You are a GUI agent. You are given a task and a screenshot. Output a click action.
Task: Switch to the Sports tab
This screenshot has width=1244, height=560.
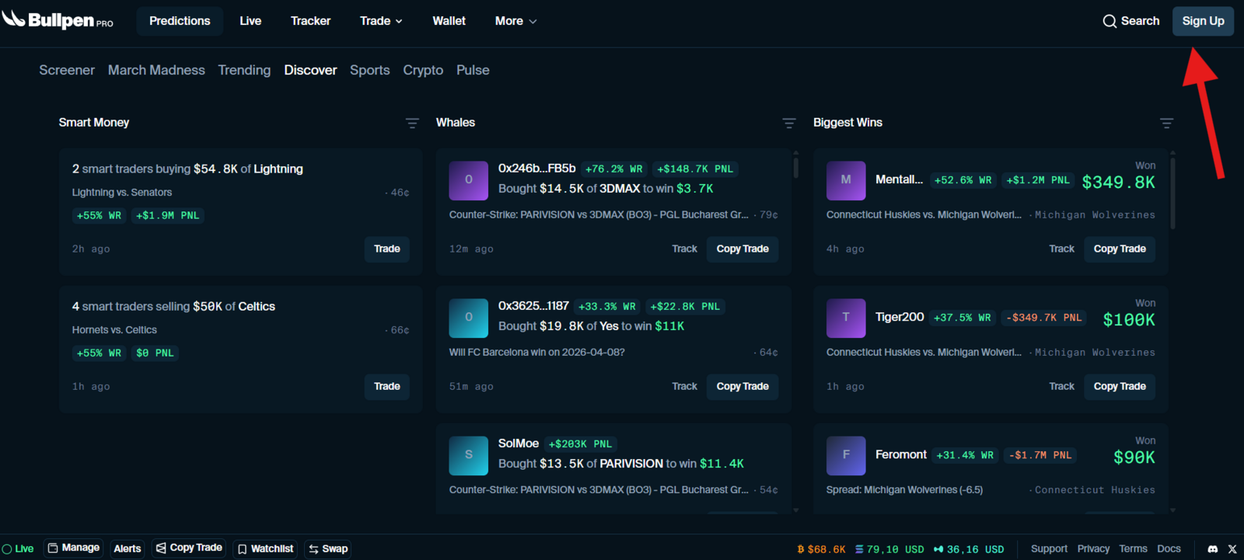[369, 70]
